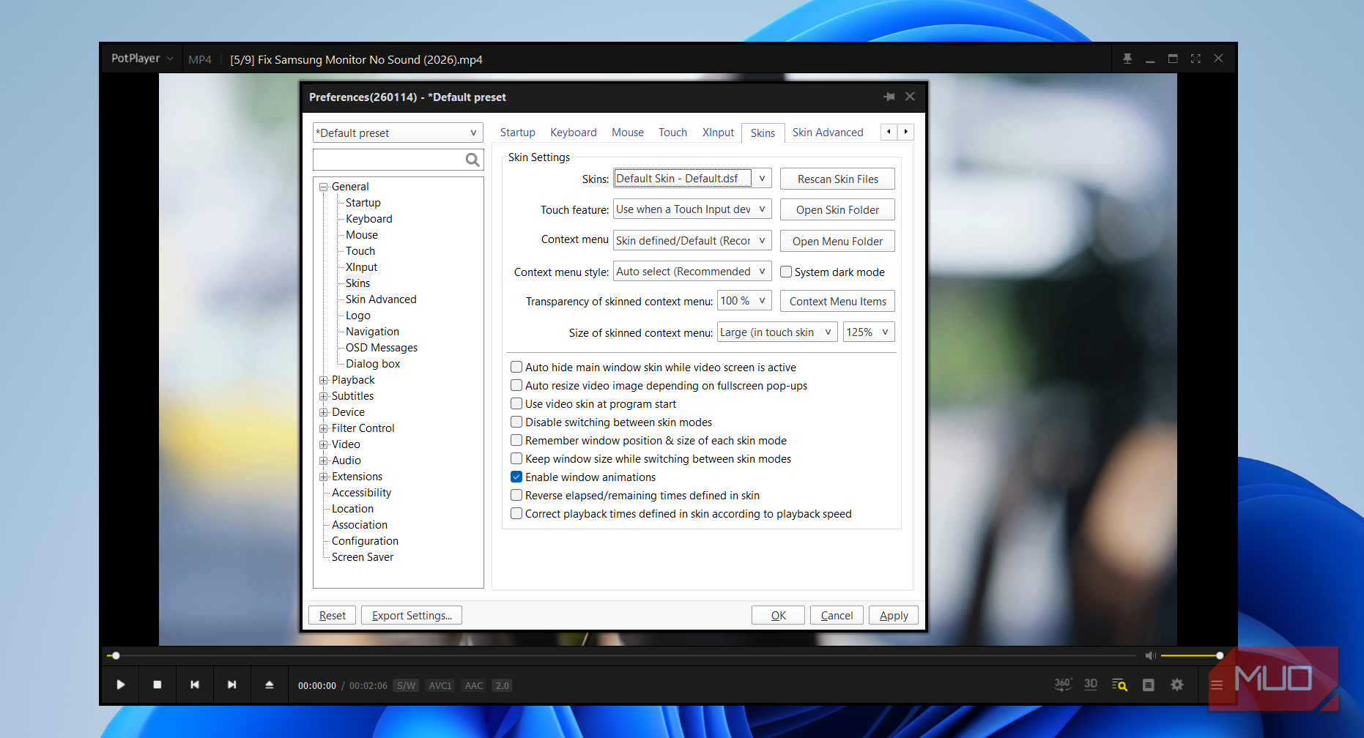Open the transparency 100 % dropdown
The image size is (1364, 738).
(x=744, y=301)
